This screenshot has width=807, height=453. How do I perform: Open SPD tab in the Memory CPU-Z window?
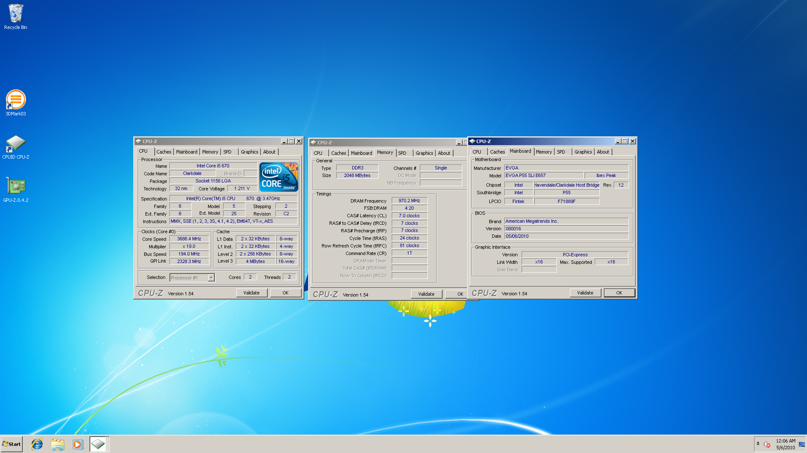pyautogui.click(x=402, y=153)
